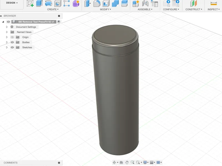Expand the COMMENTS panel
The height and width of the screenshot is (166, 222).
[59, 163]
